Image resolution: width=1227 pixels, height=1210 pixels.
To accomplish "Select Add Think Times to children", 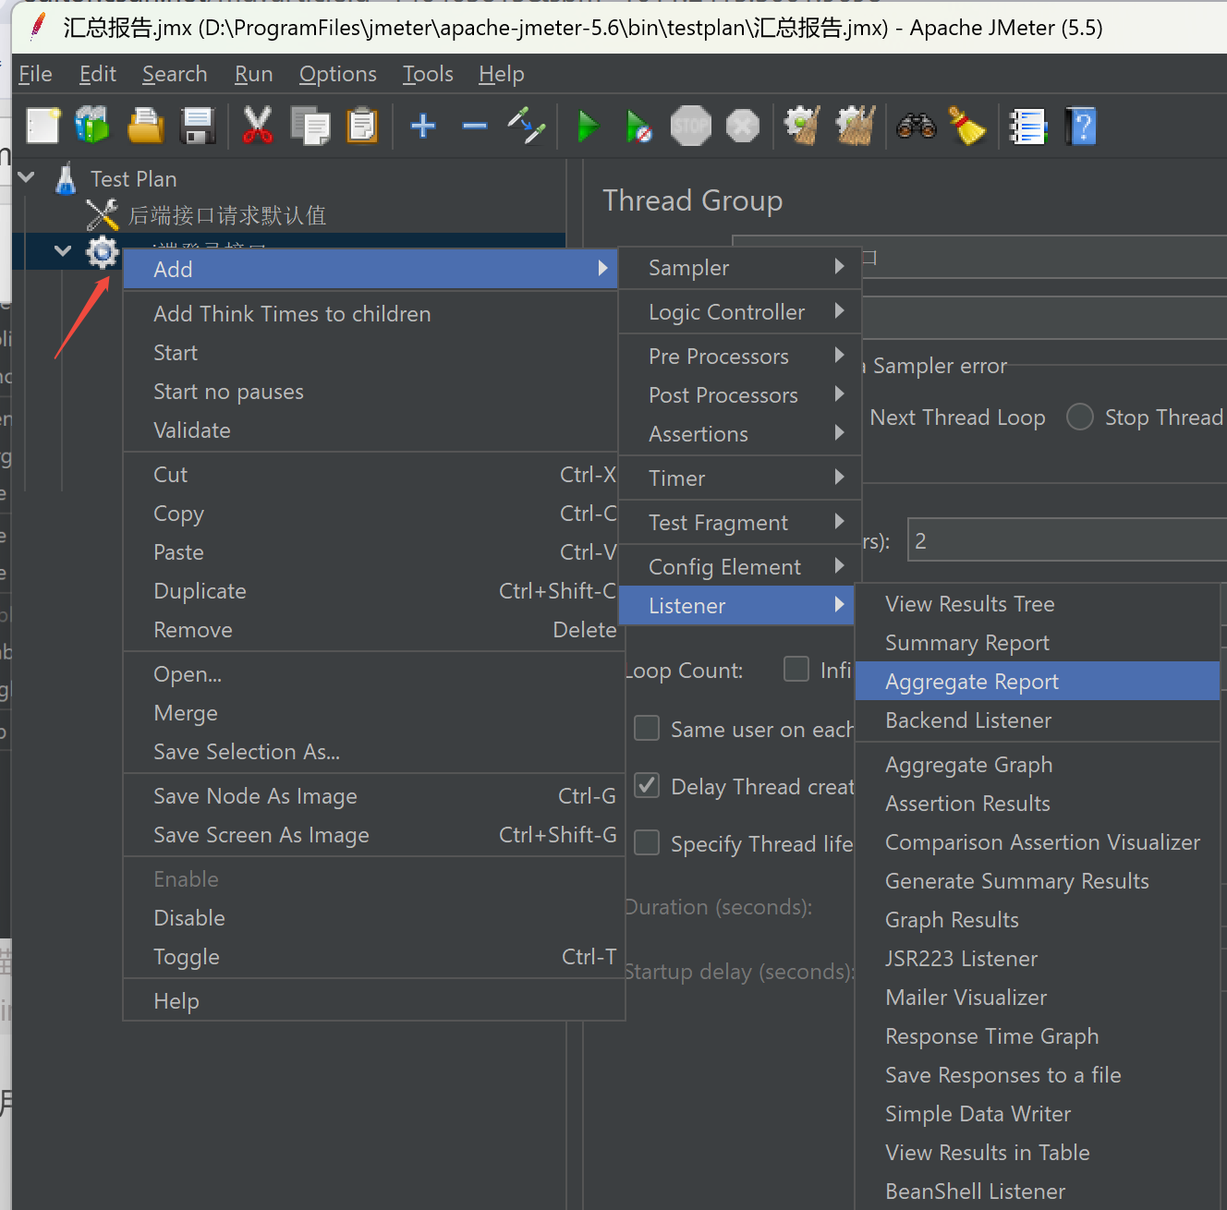I will coord(371,314).
